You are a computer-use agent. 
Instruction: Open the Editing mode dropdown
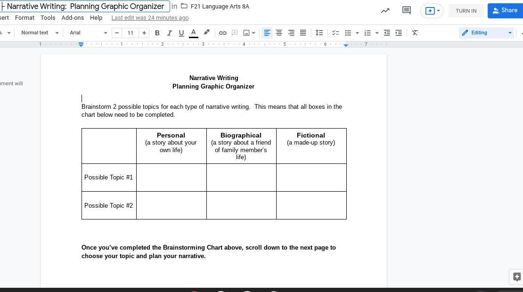486,32
